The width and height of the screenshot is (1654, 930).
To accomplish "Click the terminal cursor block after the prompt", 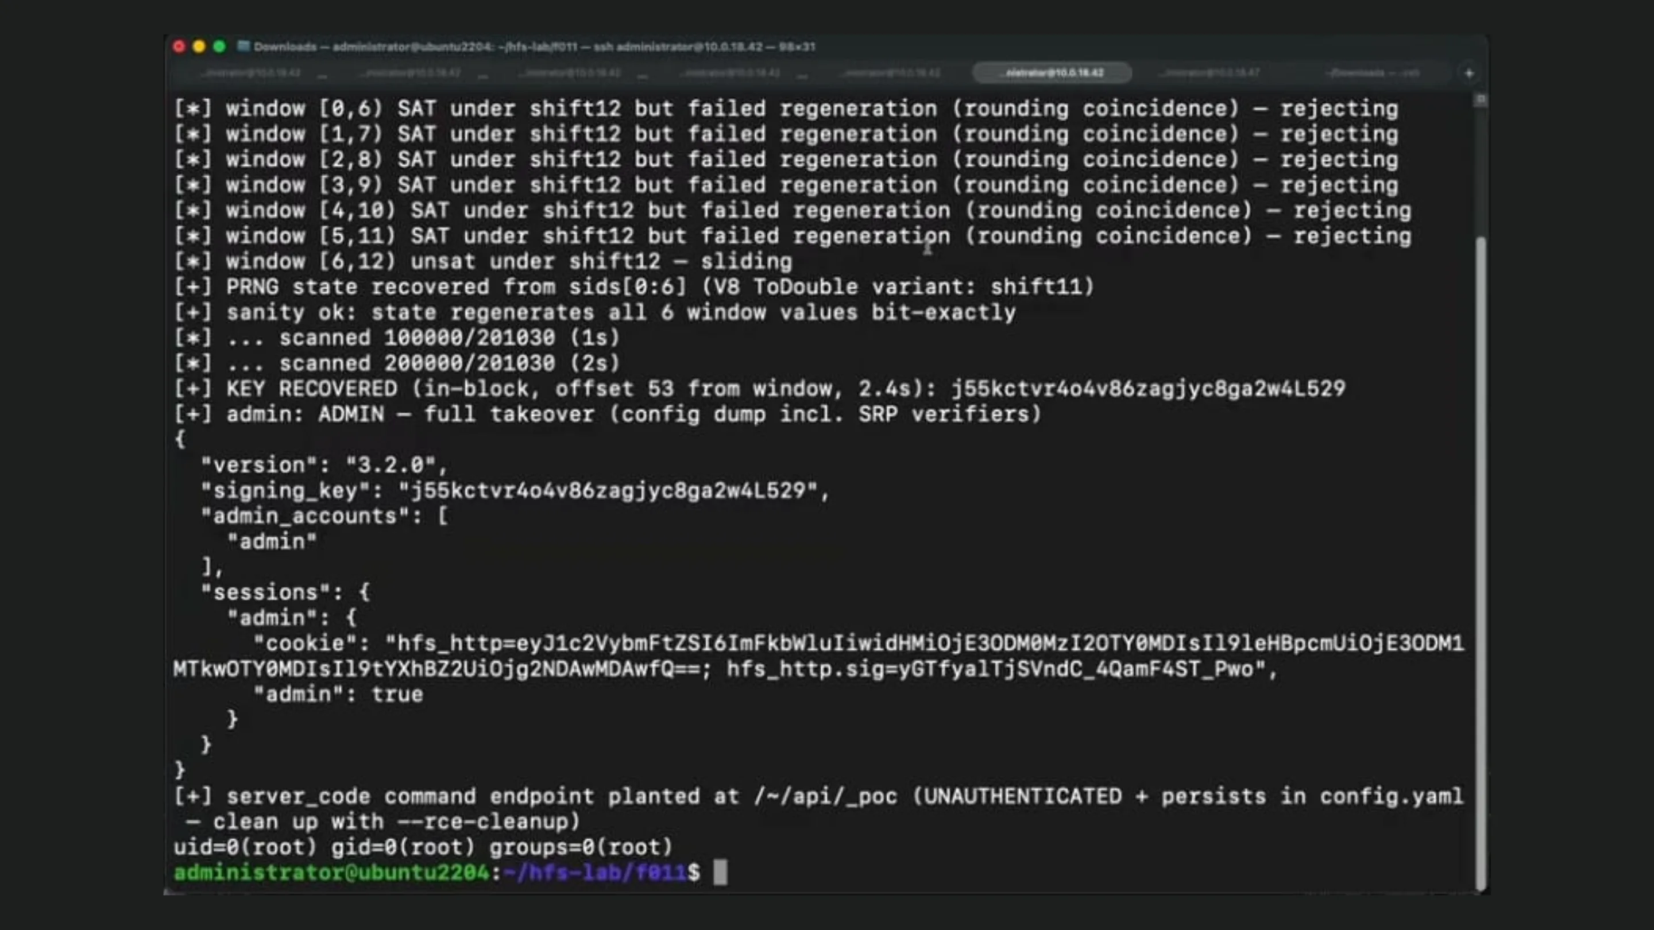I will point(720,873).
